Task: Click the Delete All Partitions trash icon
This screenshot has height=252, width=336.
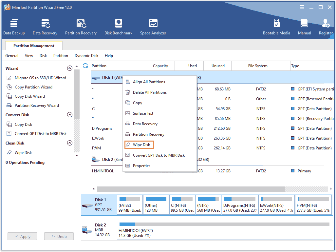Action: point(128,92)
